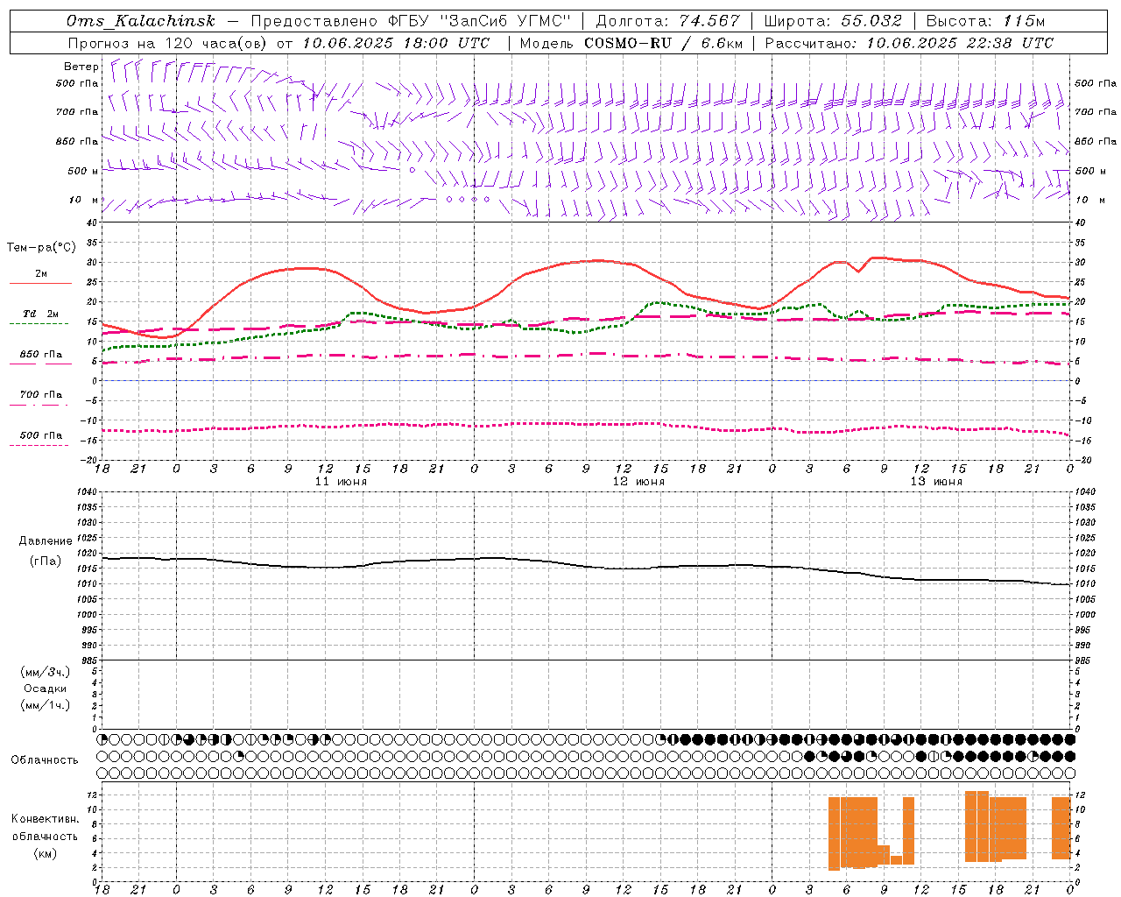Click the Высота: 115м header field

click(x=985, y=21)
